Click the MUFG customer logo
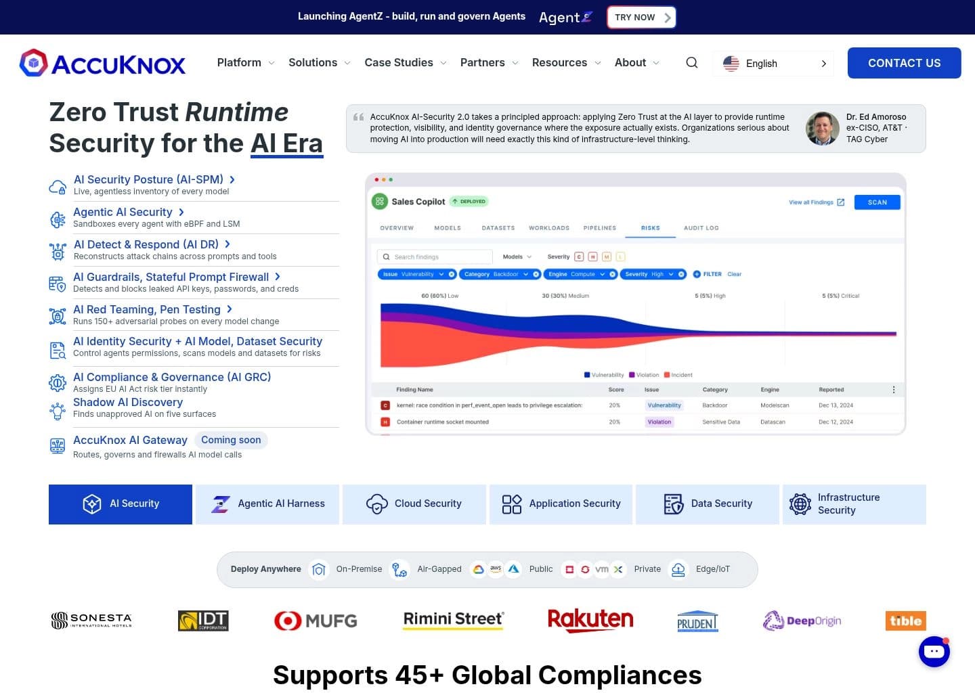The width and height of the screenshot is (975, 693). click(x=316, y=621)
